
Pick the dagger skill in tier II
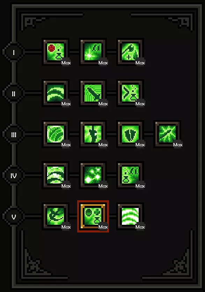93,93
